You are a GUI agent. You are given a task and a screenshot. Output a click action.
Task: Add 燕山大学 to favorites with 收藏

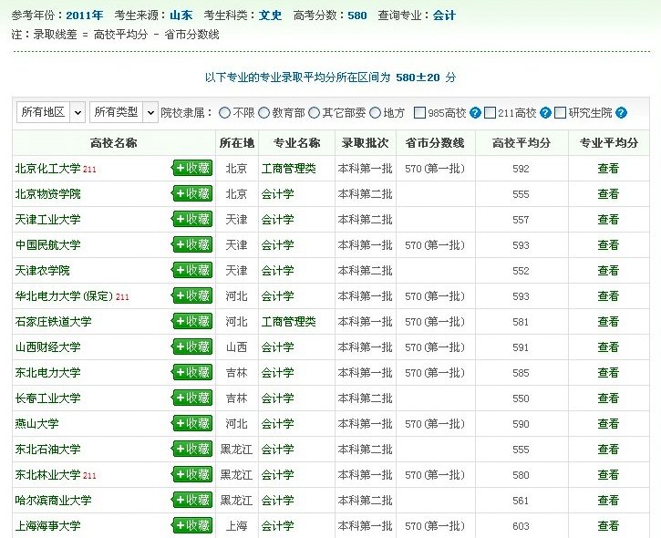[x=191, y=423]
